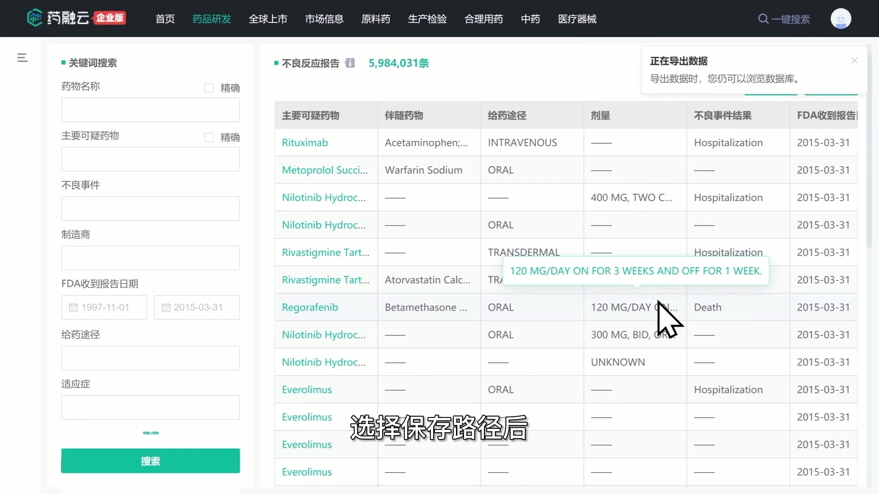Go to 首页 in top navigation
Screen dimensions: 879x494
[165, 19]
